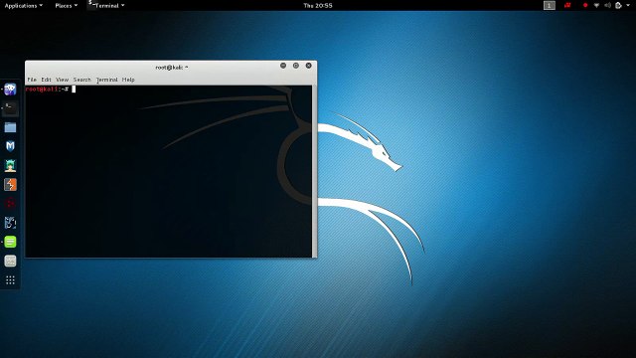Click the root@kali terminal title bar
This screenshot has height=358, width=636.
click(171, 67)
